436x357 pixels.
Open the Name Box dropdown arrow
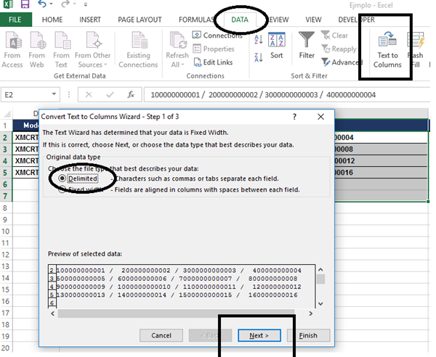pos(54,94)
